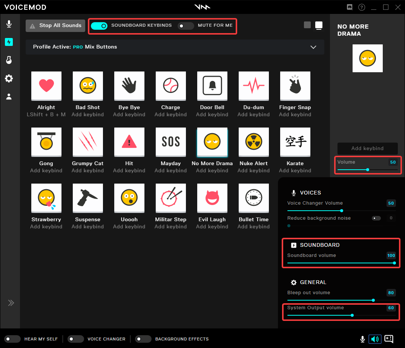The width and height of the screenshot is (405, 348).
Task: Mute microphone icon in bottom bar
Action: point(363,339)
